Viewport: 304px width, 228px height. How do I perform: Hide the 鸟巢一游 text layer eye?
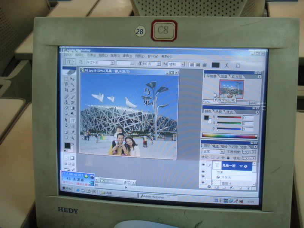point(203,165)
